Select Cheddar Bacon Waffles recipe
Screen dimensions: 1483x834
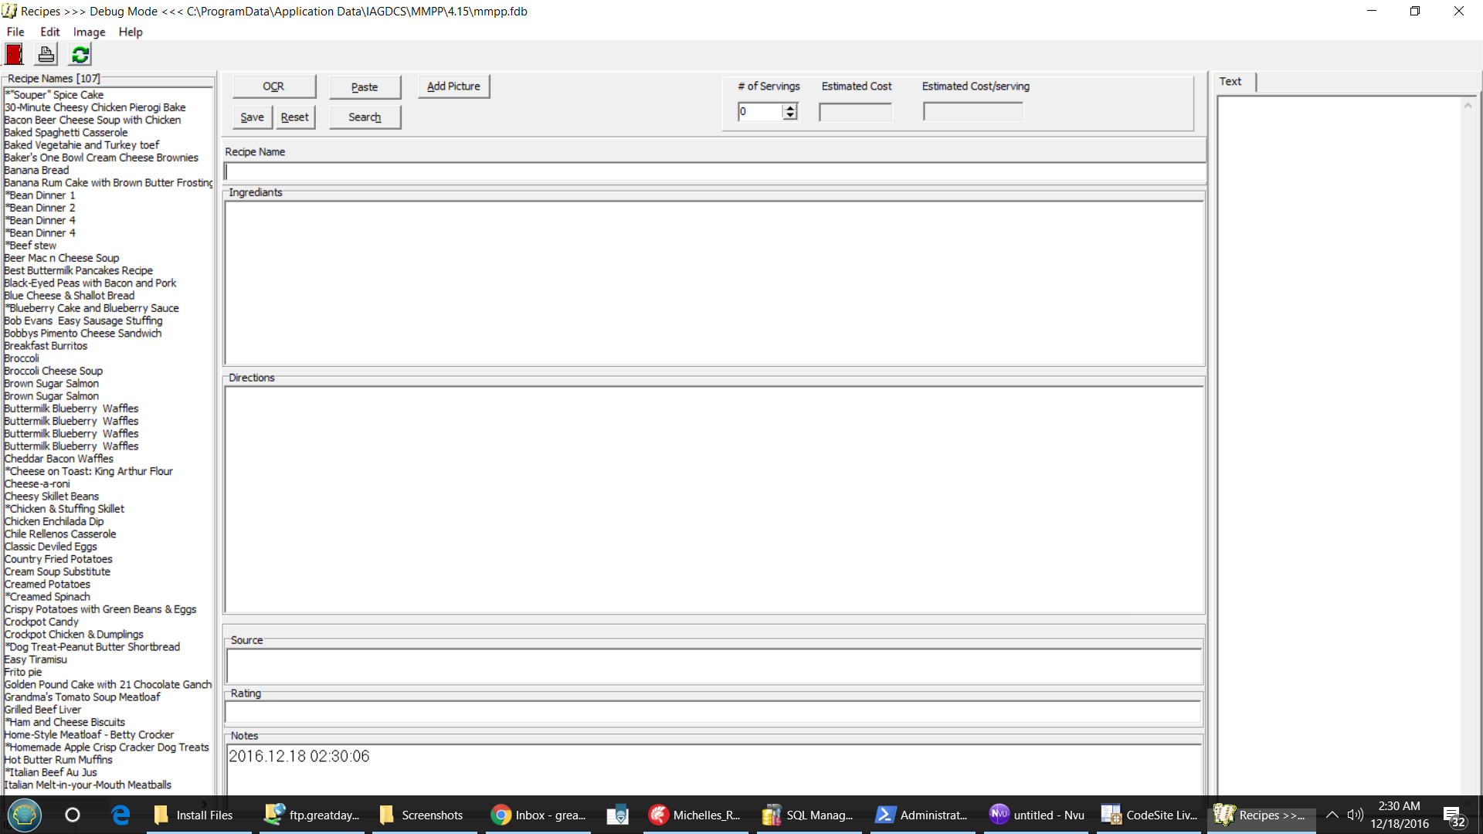point(59,459)
